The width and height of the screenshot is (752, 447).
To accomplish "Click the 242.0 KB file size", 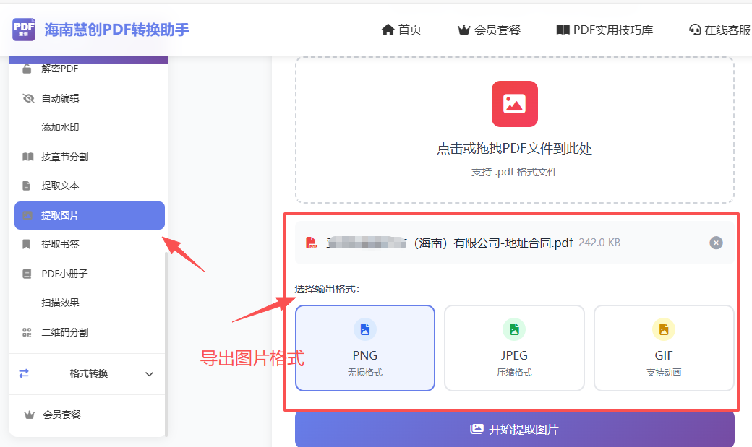I will (599, 243).
